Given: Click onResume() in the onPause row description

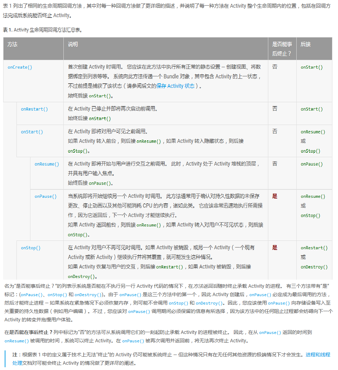Looking at the screenshot, I should tap(149, 225).
